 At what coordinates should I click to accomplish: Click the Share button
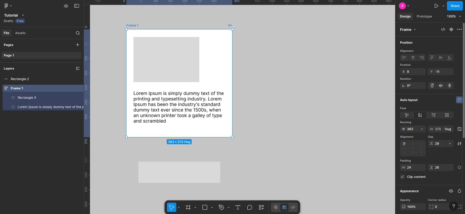coord(455,6)
